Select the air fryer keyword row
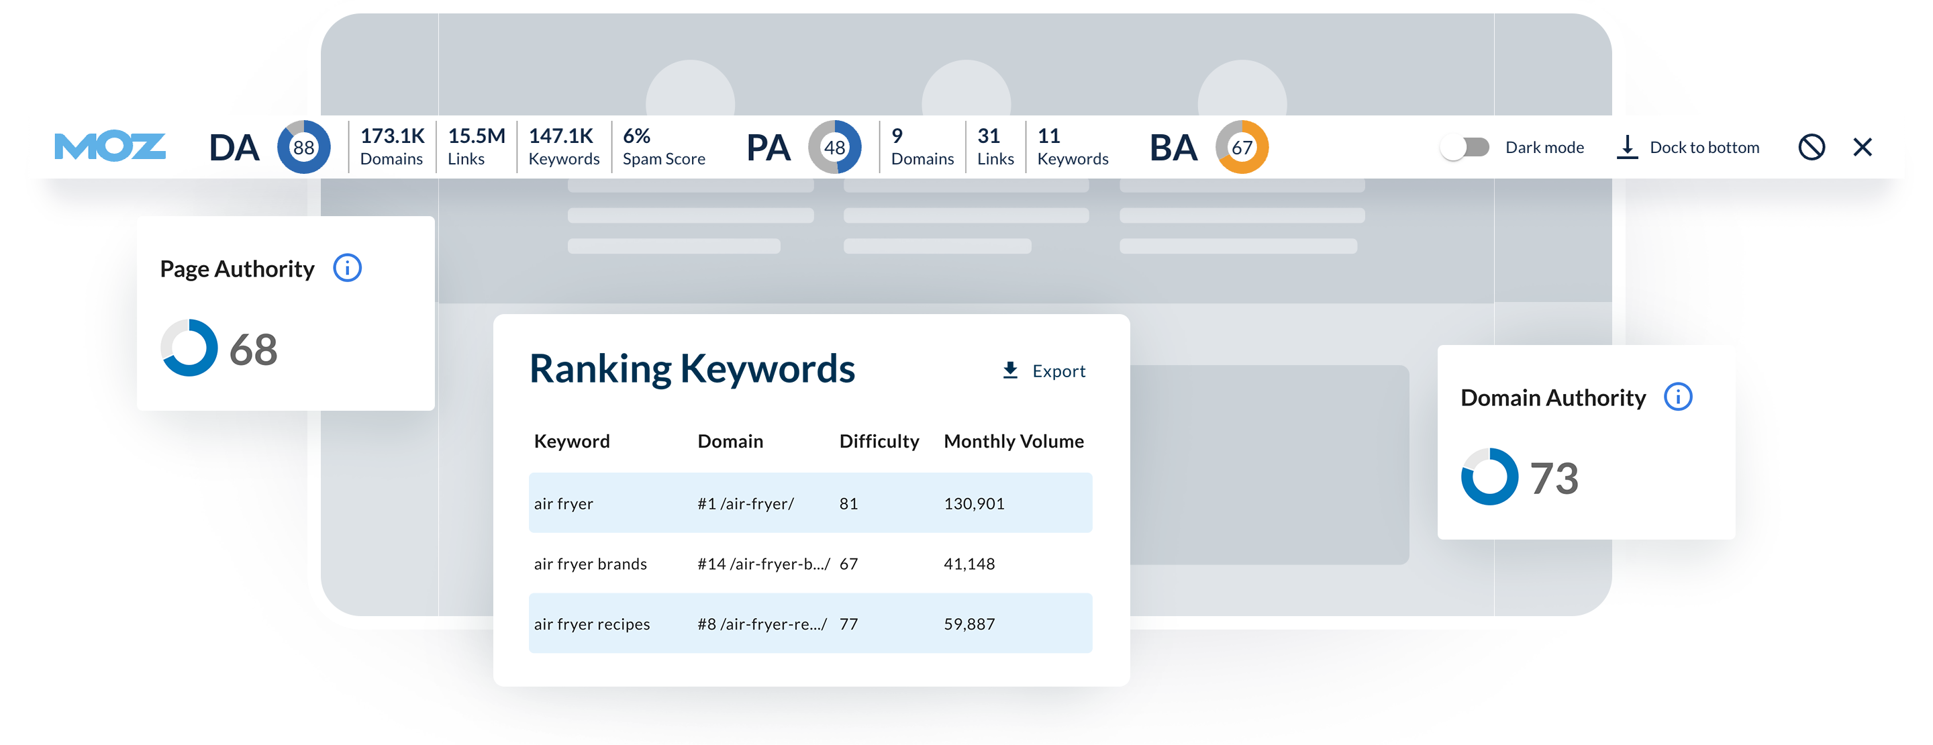 coord(809,503)
